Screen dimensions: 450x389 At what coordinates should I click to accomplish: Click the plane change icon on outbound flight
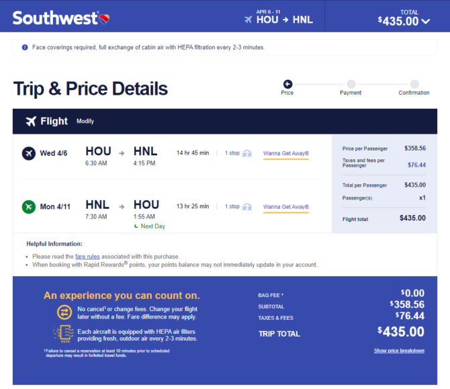(247, 154)
